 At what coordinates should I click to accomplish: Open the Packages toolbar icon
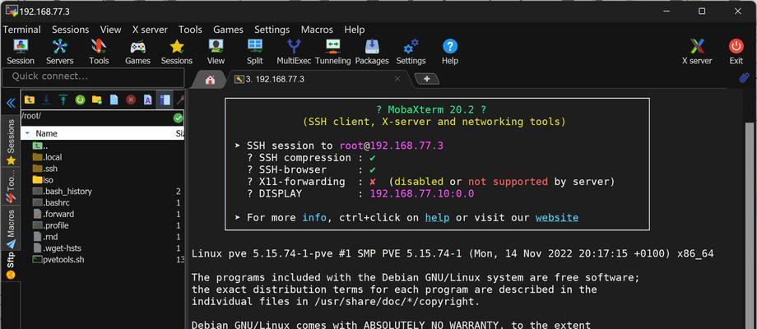372,52
